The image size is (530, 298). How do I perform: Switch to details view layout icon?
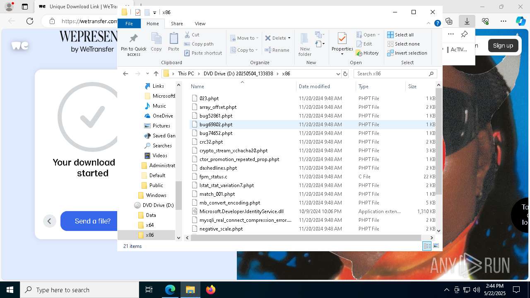coord(427,246)
